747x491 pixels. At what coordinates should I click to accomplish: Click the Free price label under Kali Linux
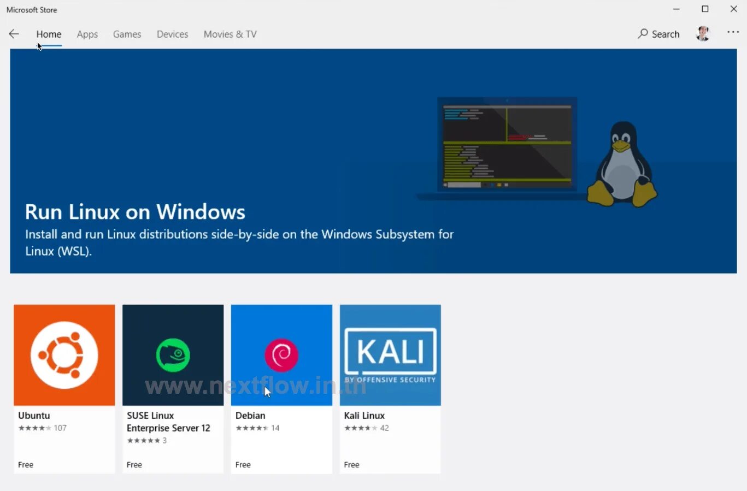coord(352,465)
